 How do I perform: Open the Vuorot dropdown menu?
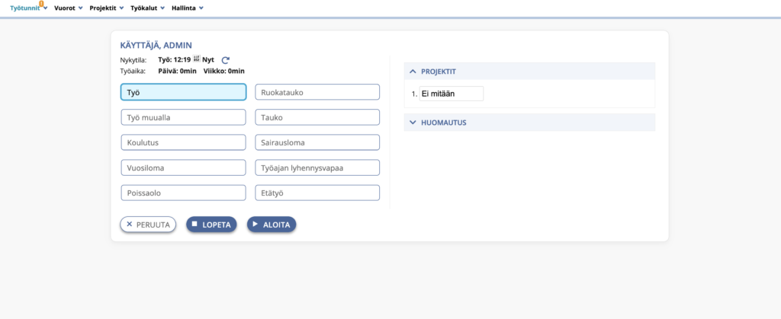pyautogui.click(x=68, y=8)
